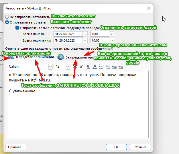The image size is (179, 154).
Task: Toggle bold formatting (Ж) in the editor toolbar
Action: (75, 67)
